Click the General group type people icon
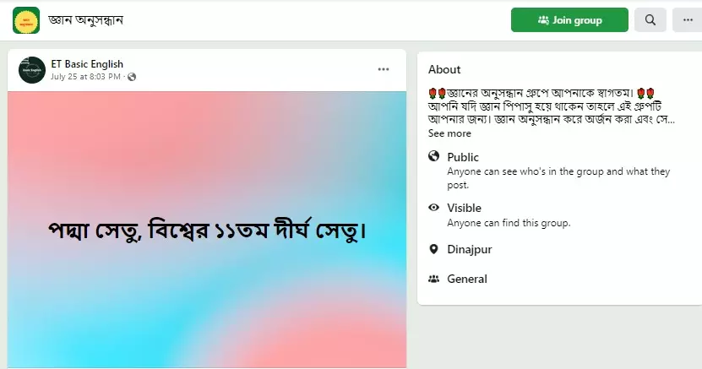 (433, 279)
